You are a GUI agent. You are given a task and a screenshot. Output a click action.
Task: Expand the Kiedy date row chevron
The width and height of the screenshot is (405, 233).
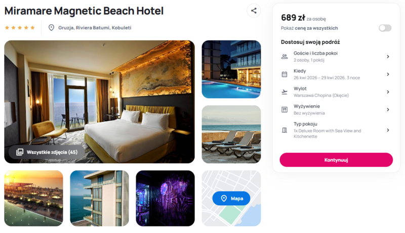[x=388, y=74]
